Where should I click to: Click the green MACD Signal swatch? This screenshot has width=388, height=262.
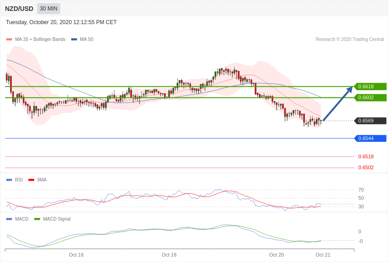pos(37,219)
